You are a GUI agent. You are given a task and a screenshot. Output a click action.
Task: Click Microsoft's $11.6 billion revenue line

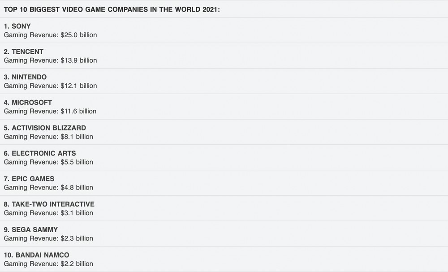[50, 111]
